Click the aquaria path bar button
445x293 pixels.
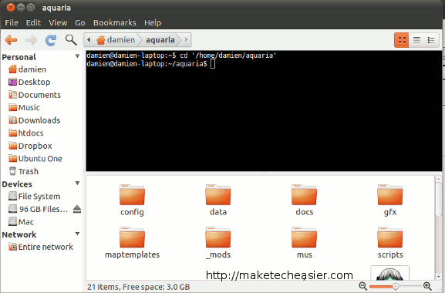[160, 40]
